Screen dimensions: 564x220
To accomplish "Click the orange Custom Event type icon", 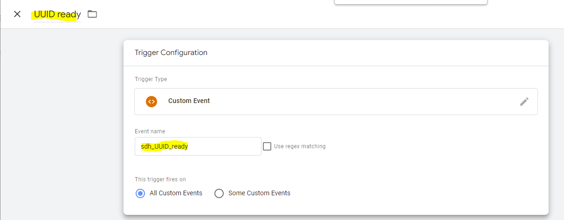I will coord(151,101).
